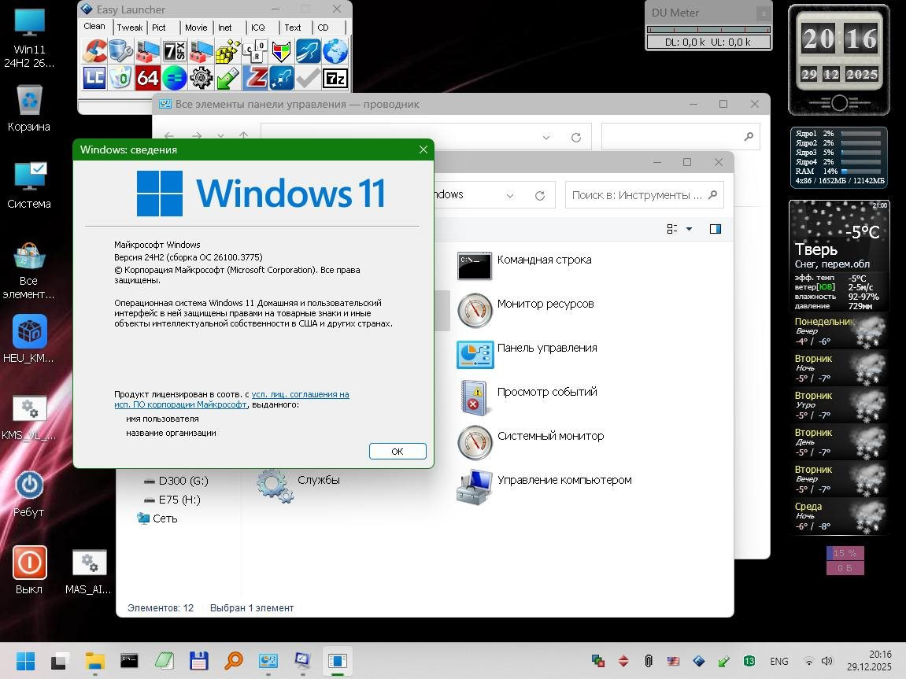Click search box in control panel window
Screen dimensions: 906x679
680,137
